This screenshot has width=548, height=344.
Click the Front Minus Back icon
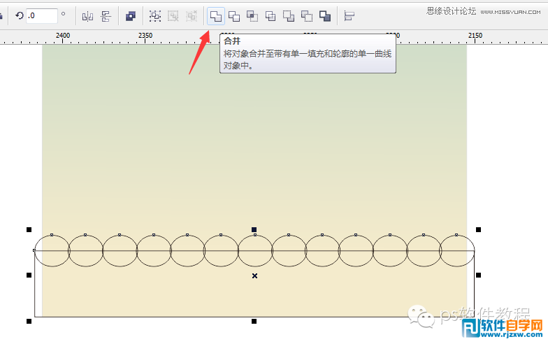[x=288, y=16]
